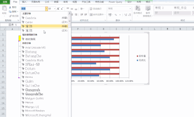Increase font size with the large A icon

point(58,9)
